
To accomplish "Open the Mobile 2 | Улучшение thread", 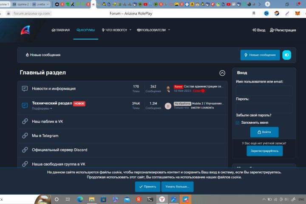I will 208,103.
